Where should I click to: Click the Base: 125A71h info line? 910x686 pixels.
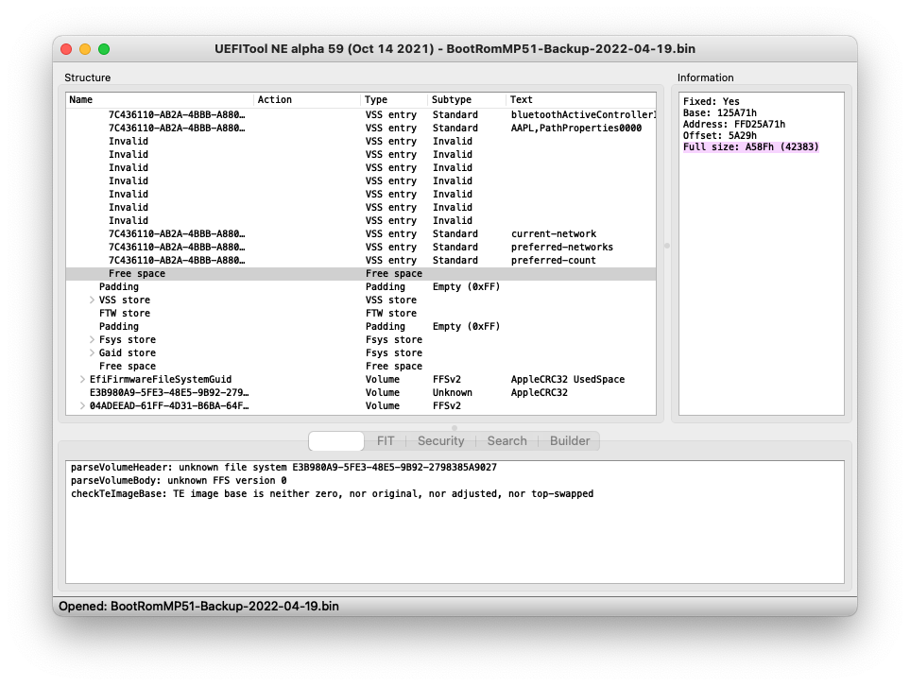click(x=720, y=113)
